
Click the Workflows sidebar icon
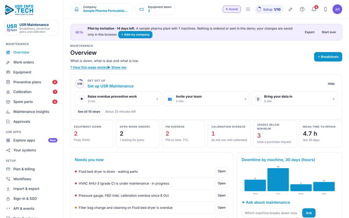(x=8, y=179)
